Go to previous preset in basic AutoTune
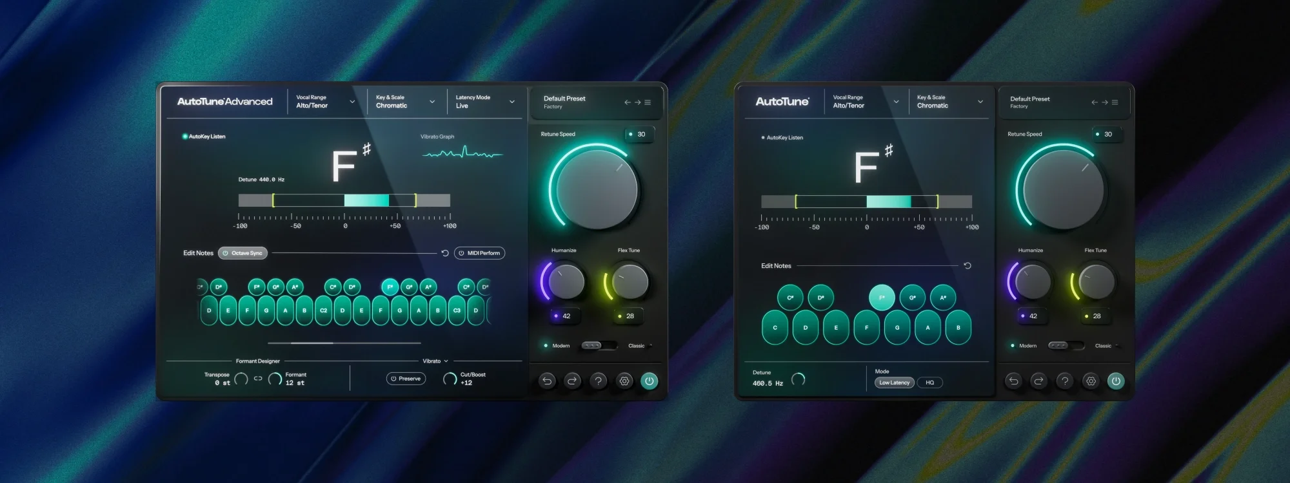The height and width of the screenshot is (483, 1290). [x=1095, y=102]
